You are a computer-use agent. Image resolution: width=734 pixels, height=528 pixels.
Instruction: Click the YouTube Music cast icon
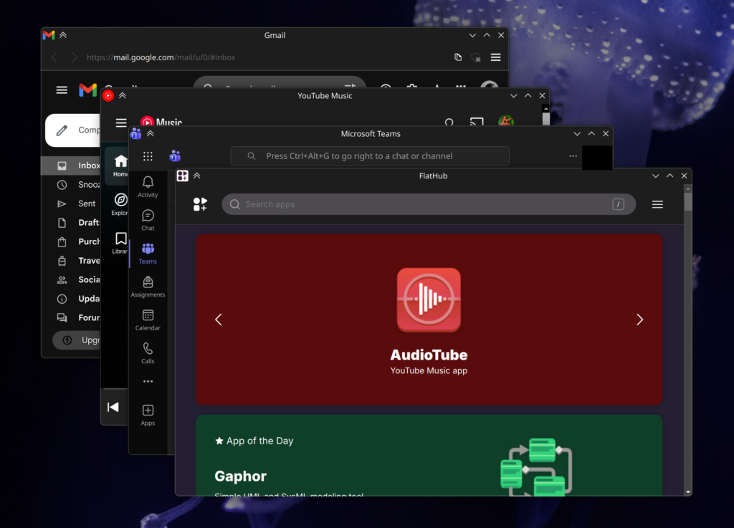coord(476,123)
